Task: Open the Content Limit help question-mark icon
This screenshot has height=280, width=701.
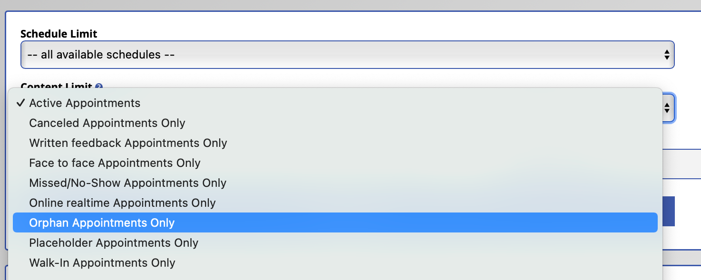Action: pyautogui.click(x=98, y=86)
